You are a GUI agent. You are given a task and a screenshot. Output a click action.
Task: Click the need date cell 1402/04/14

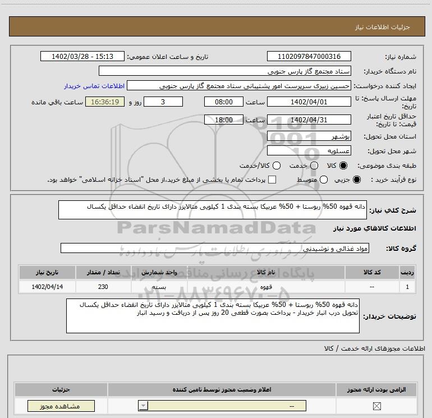(47, 287)
